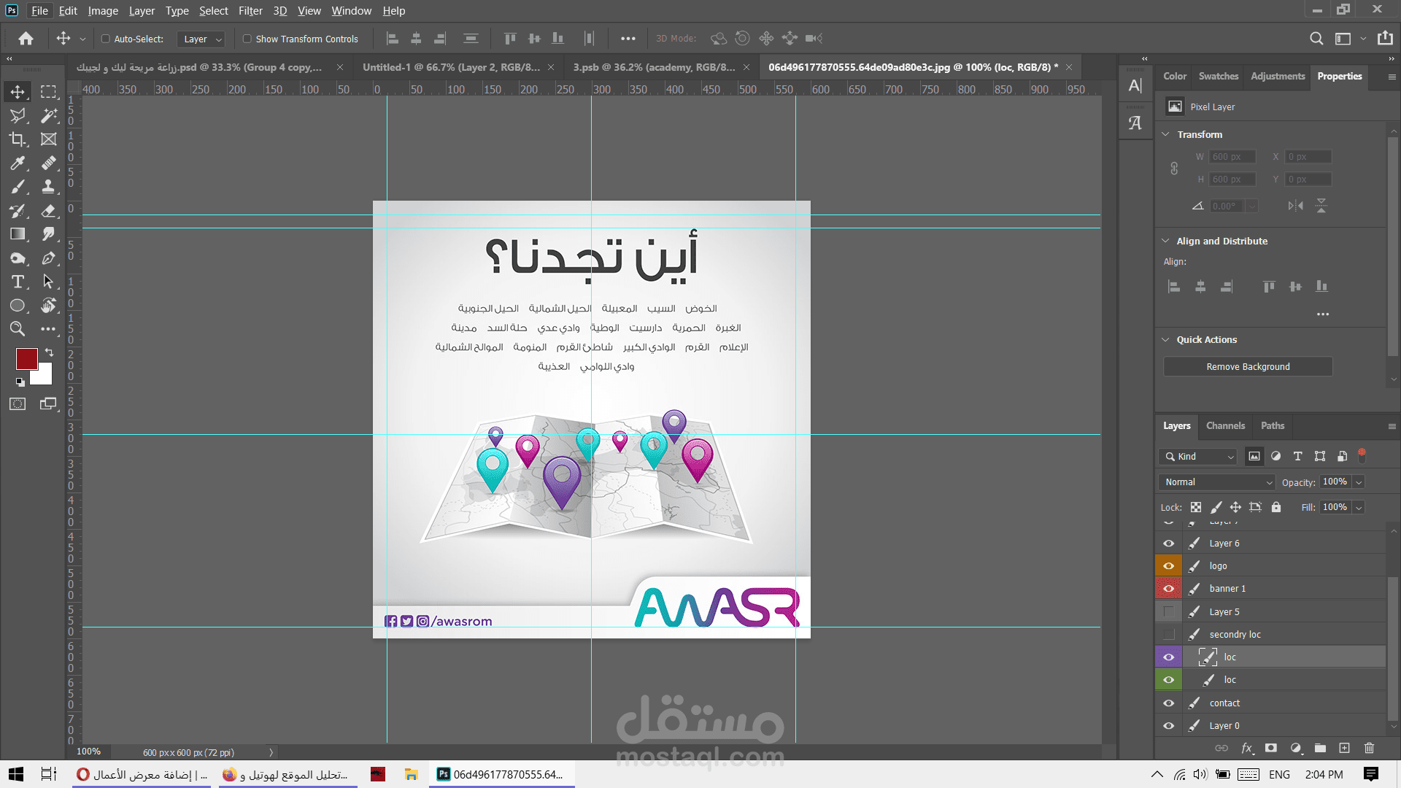Delete layer with trash icon

pos(1369,748)
